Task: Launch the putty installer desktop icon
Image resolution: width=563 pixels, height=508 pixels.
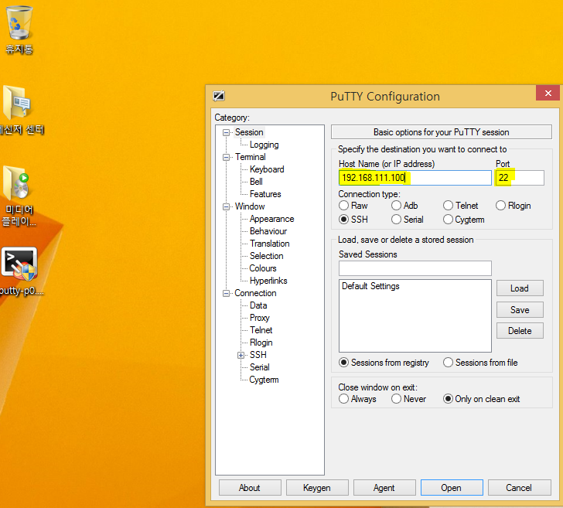Action: [x=20, y=271]
